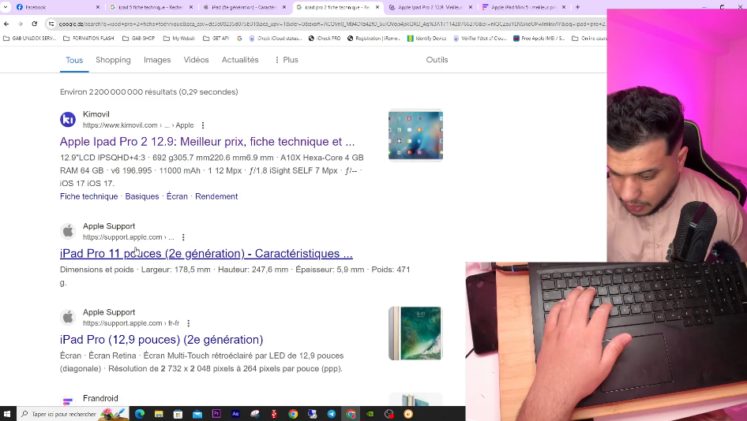Open 'iPad Pro (12,9 pouces) (2e génération)' result
Screen dimensions: 747x421
(x=162, y=340)
